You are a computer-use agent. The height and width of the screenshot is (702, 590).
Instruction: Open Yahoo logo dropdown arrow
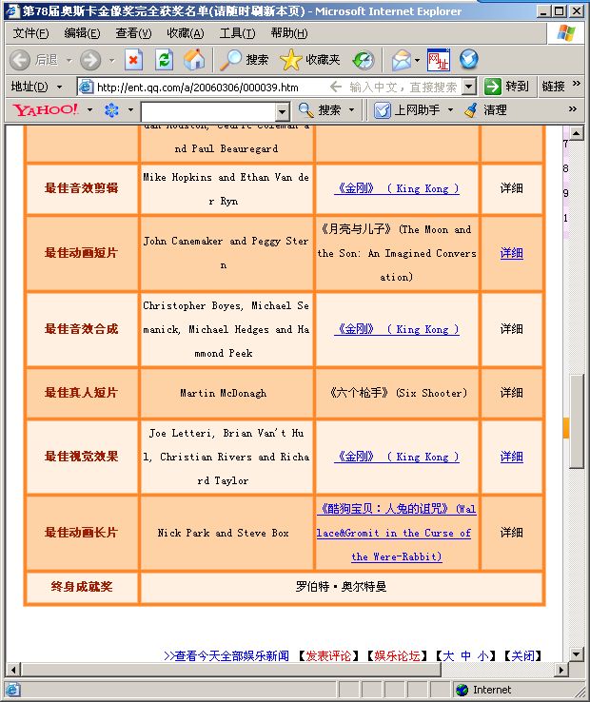[89, 109]
